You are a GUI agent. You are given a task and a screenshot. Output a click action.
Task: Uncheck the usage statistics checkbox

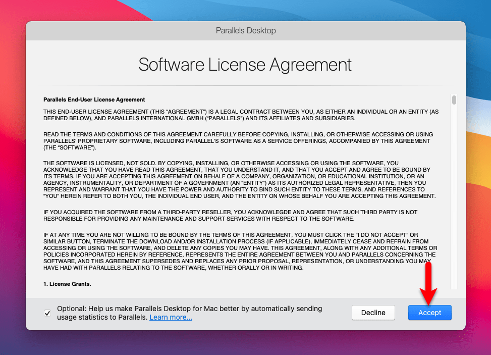coord(47,313)
